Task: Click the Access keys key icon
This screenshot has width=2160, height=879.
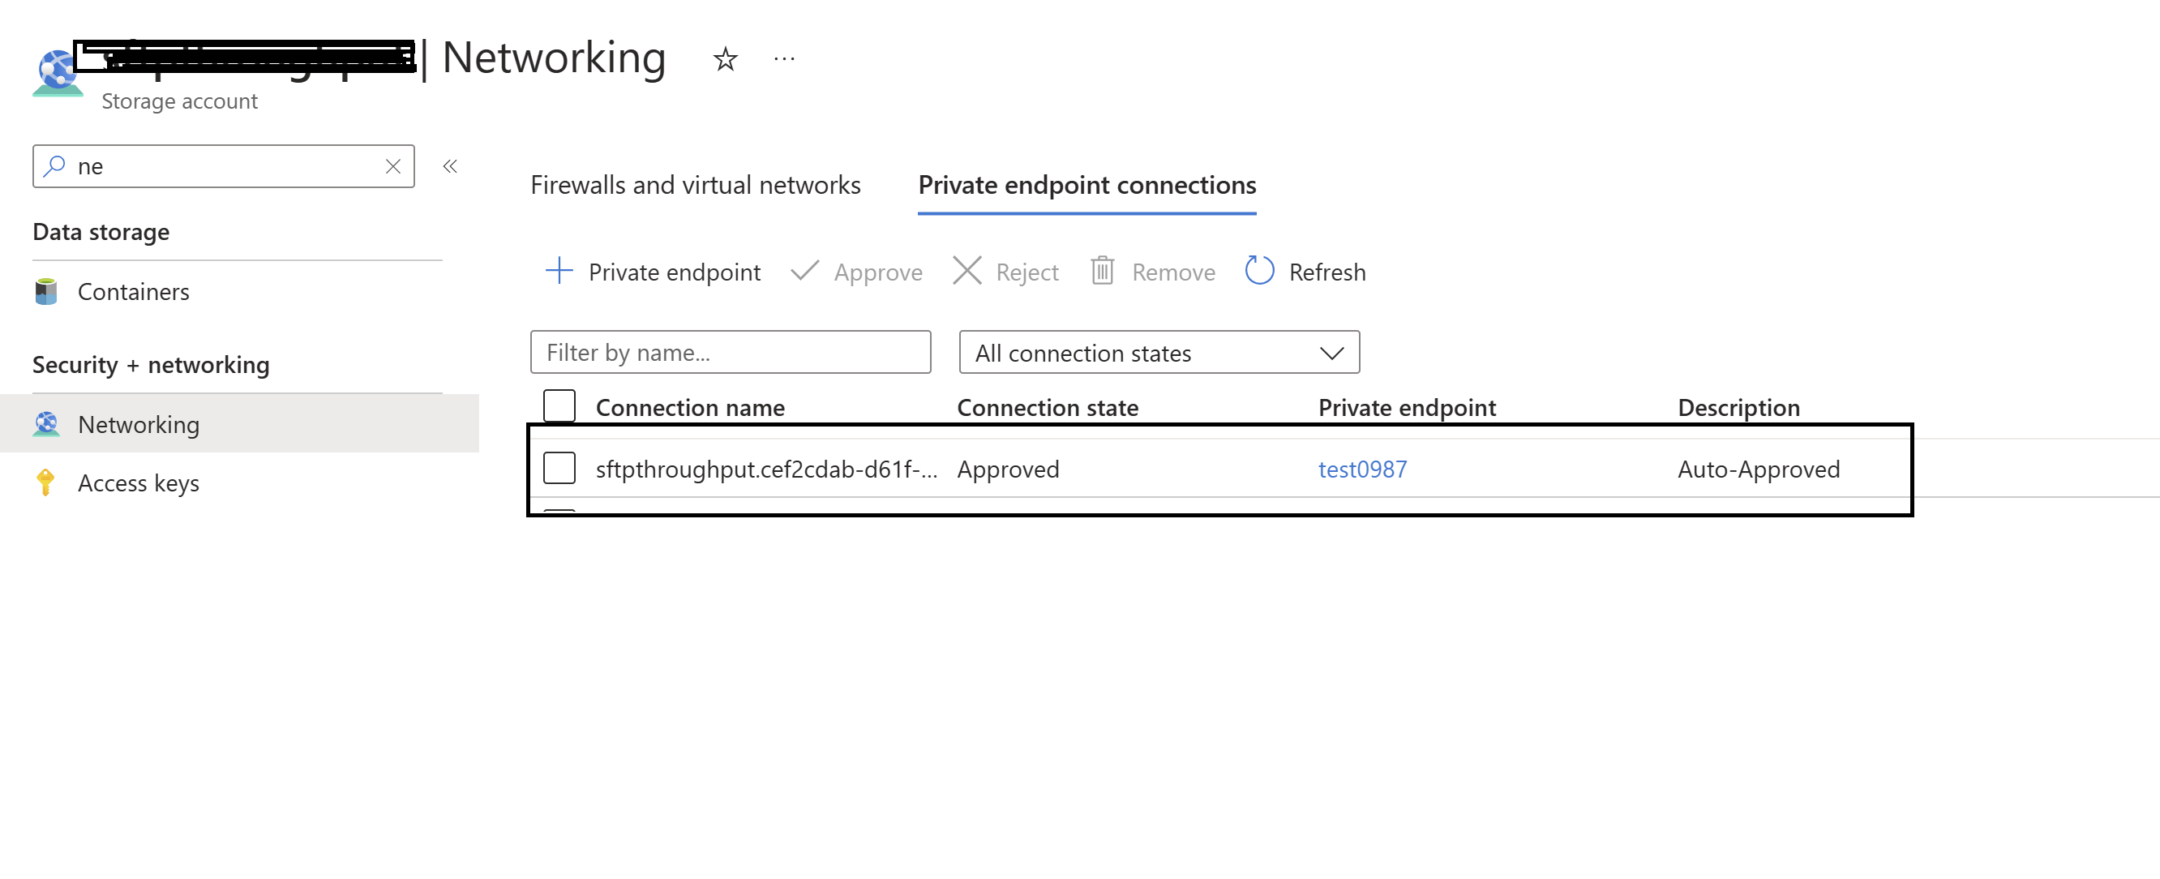Action: coord(46,482)
